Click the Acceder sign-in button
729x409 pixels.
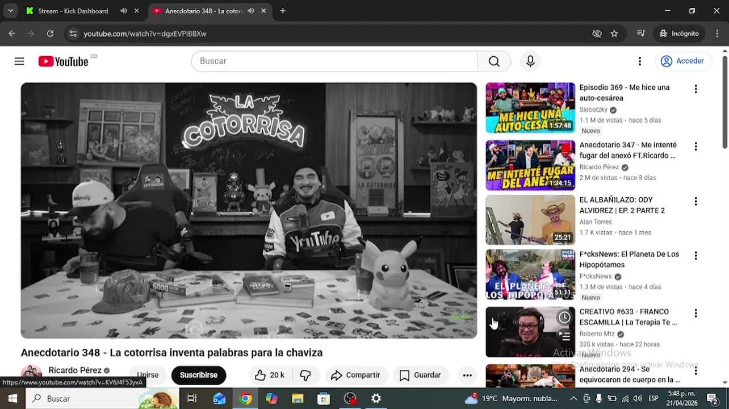coord(683,61)
